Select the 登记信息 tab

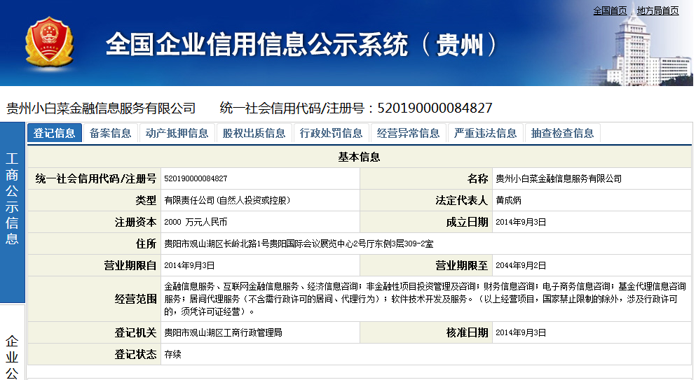[55, 133]
